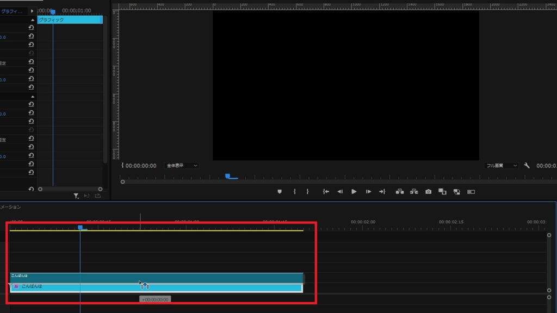
Task: Click the reset icon beside the zoom scrollbar
Action: click(31, 189)
